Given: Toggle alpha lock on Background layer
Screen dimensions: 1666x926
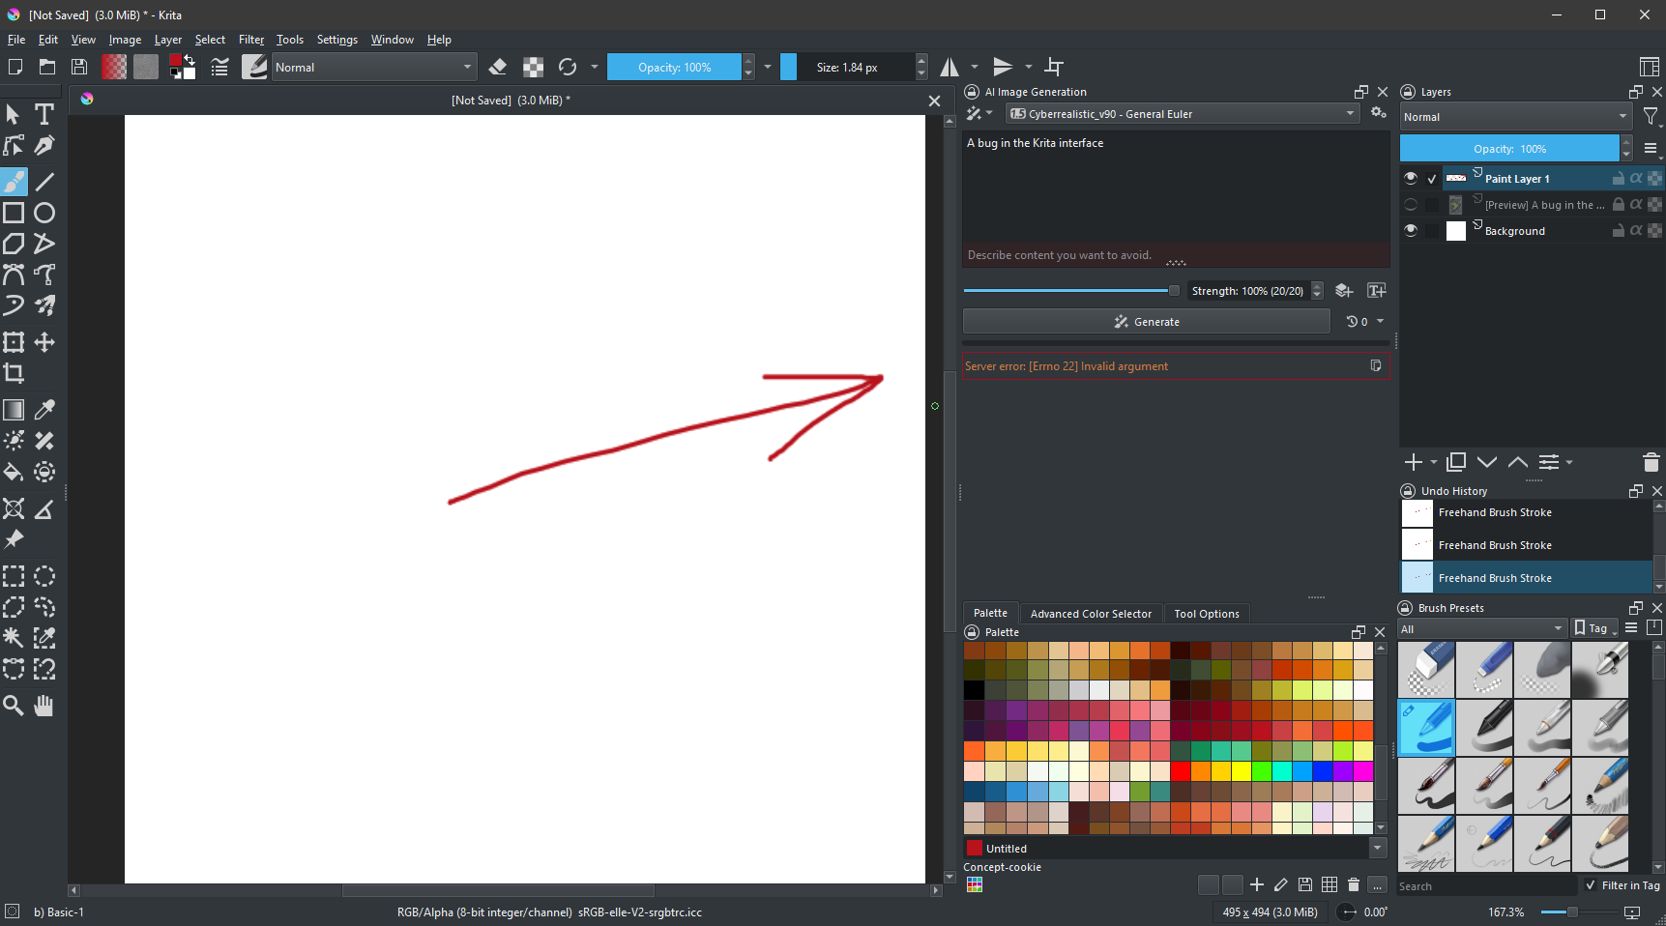Looking at the screenshot, I should tap(1636, 230).
